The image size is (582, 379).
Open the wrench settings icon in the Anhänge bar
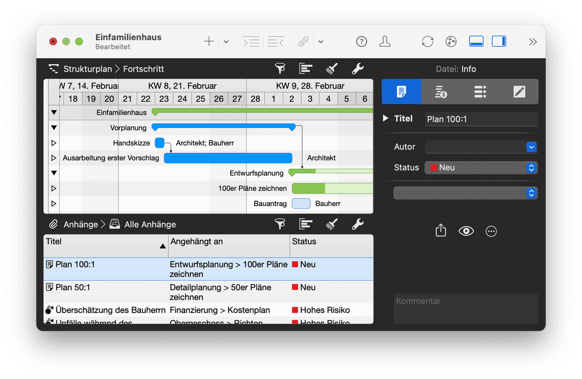(x=357, y=224)
